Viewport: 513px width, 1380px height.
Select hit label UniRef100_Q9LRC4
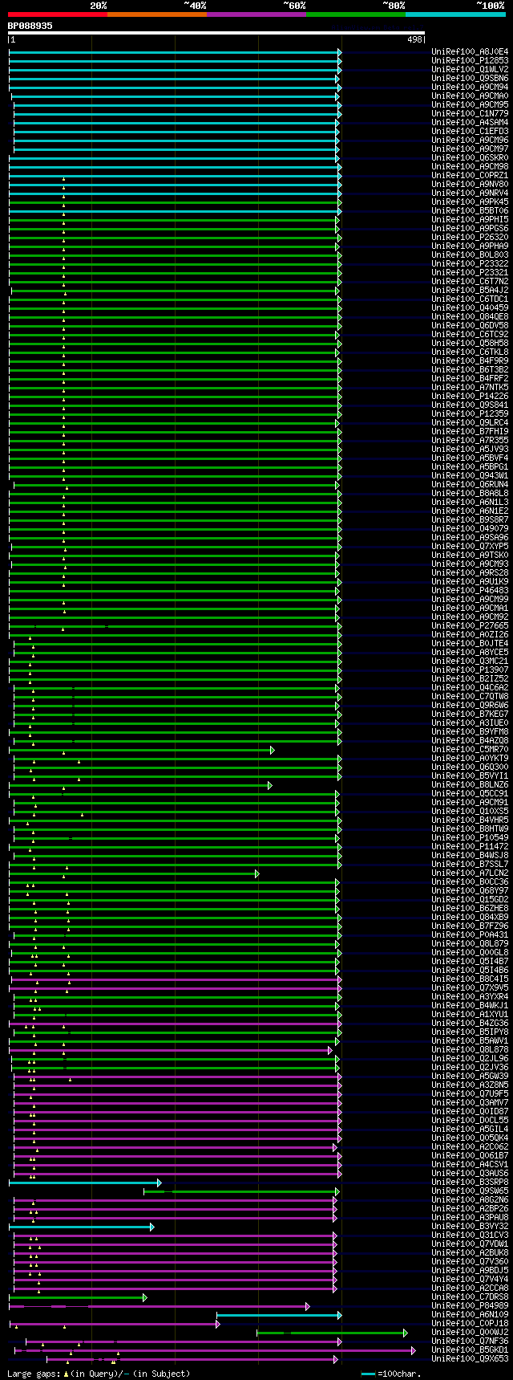coord(470,422)
